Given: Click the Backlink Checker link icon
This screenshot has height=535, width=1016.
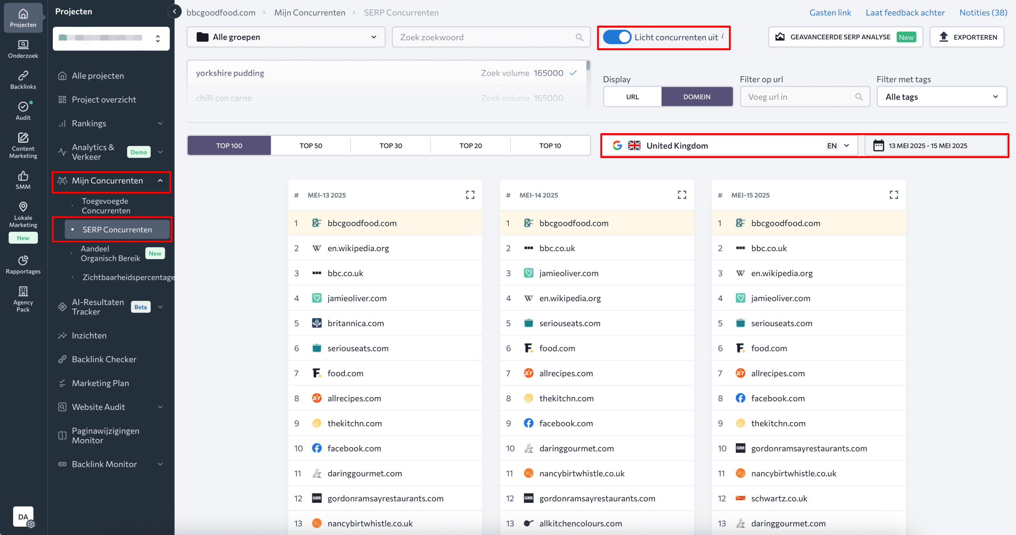Looking at the screenshot, I should (x=62, y=359).
